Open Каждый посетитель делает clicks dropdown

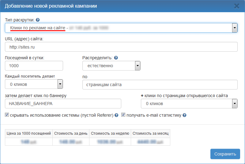coord(60,84)
